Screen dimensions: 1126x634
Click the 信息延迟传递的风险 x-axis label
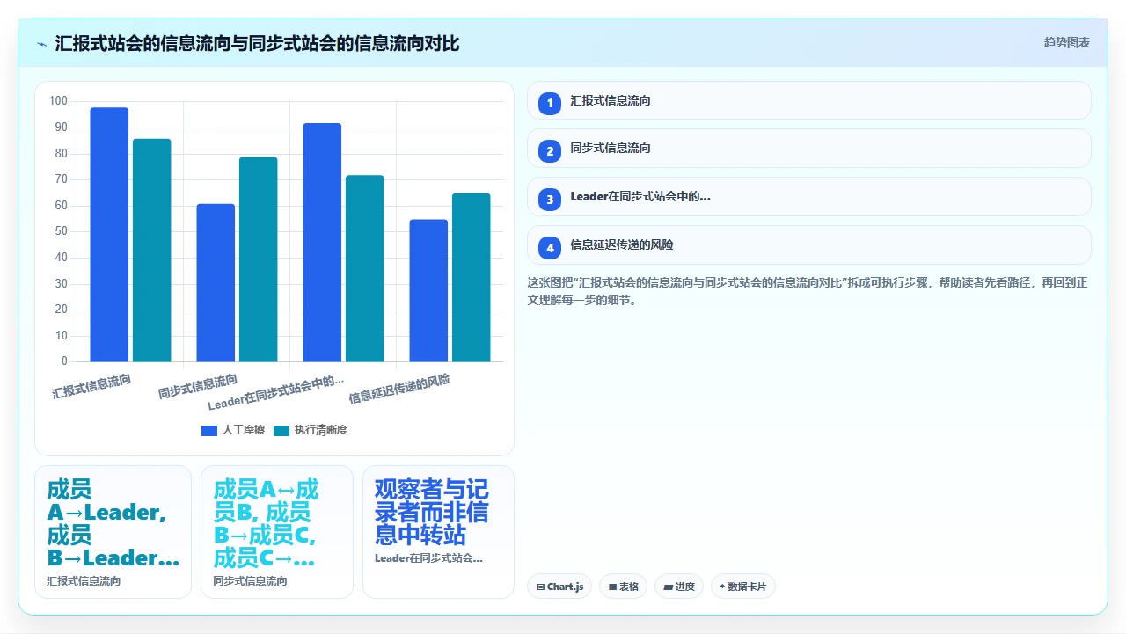(399, 389)
